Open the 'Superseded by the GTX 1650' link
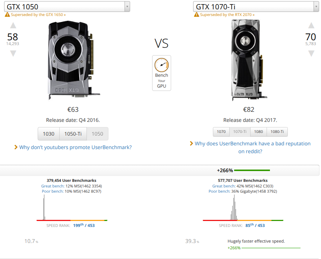The width and height of the screenshot is (321, 259). click(37, 15)
